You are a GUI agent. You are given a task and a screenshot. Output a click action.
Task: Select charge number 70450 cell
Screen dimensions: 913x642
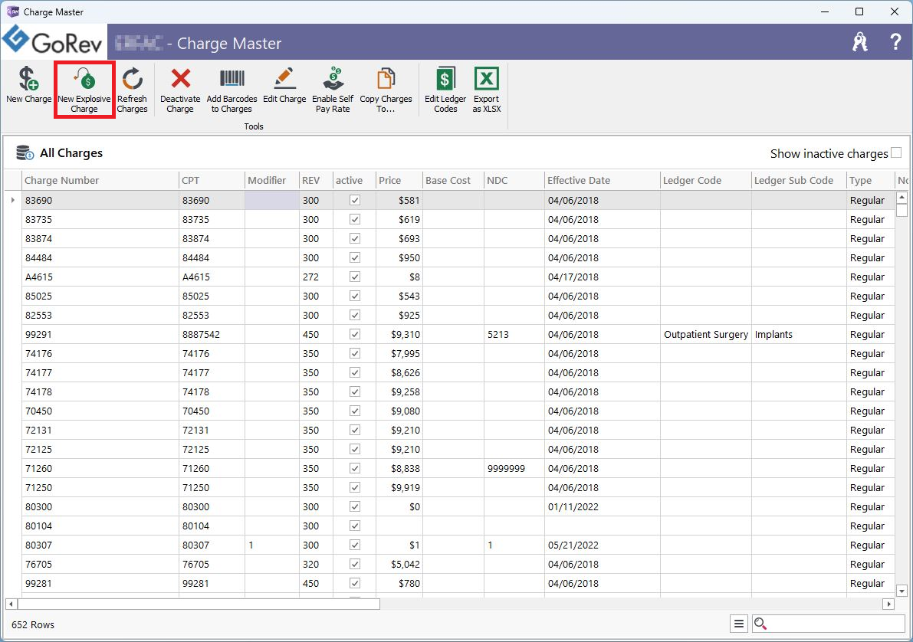pos(100,411)
